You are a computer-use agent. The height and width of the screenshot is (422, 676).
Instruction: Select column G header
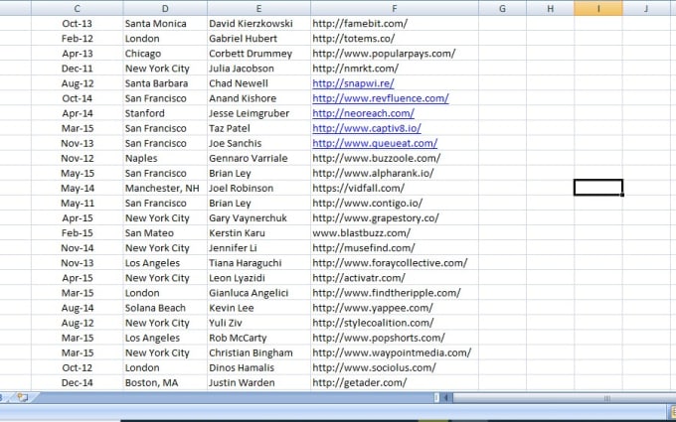click(x=502, y=8)
